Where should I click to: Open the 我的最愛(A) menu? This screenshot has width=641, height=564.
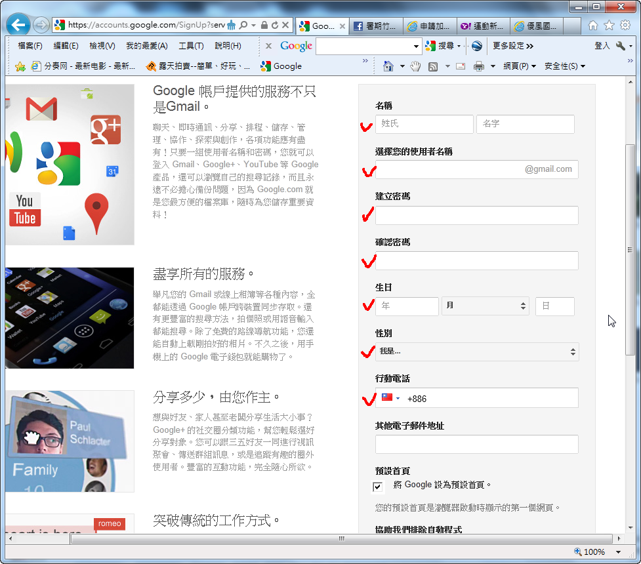(147, 46)
